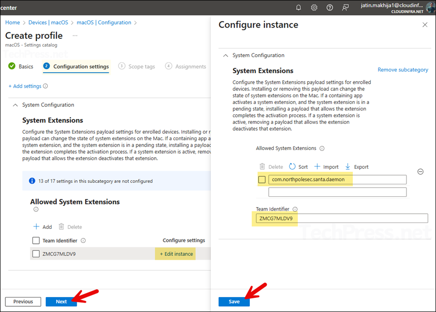Click the info icon beside Allowed System Extensions in panel
Screen dimensions: 436x312
[322, 149]
